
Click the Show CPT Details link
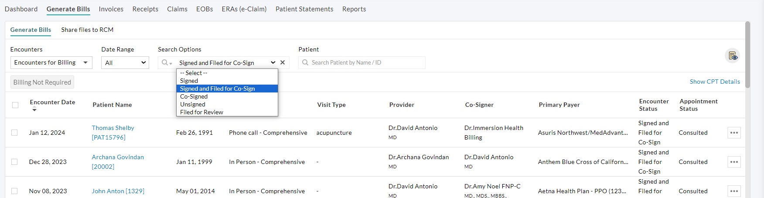pyautogui.click(x=714, y=82)
